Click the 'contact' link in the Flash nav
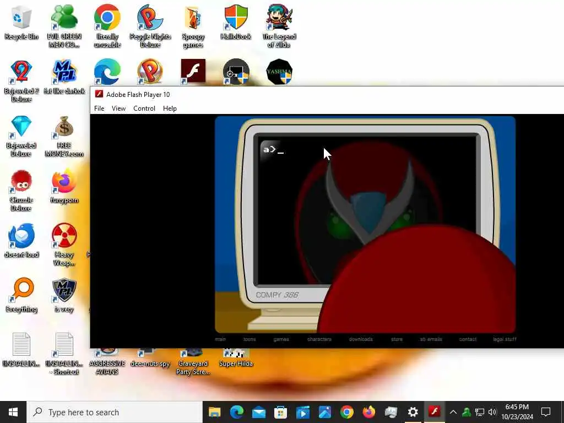This screenshot has height=423, width=564. pos(468,339)
